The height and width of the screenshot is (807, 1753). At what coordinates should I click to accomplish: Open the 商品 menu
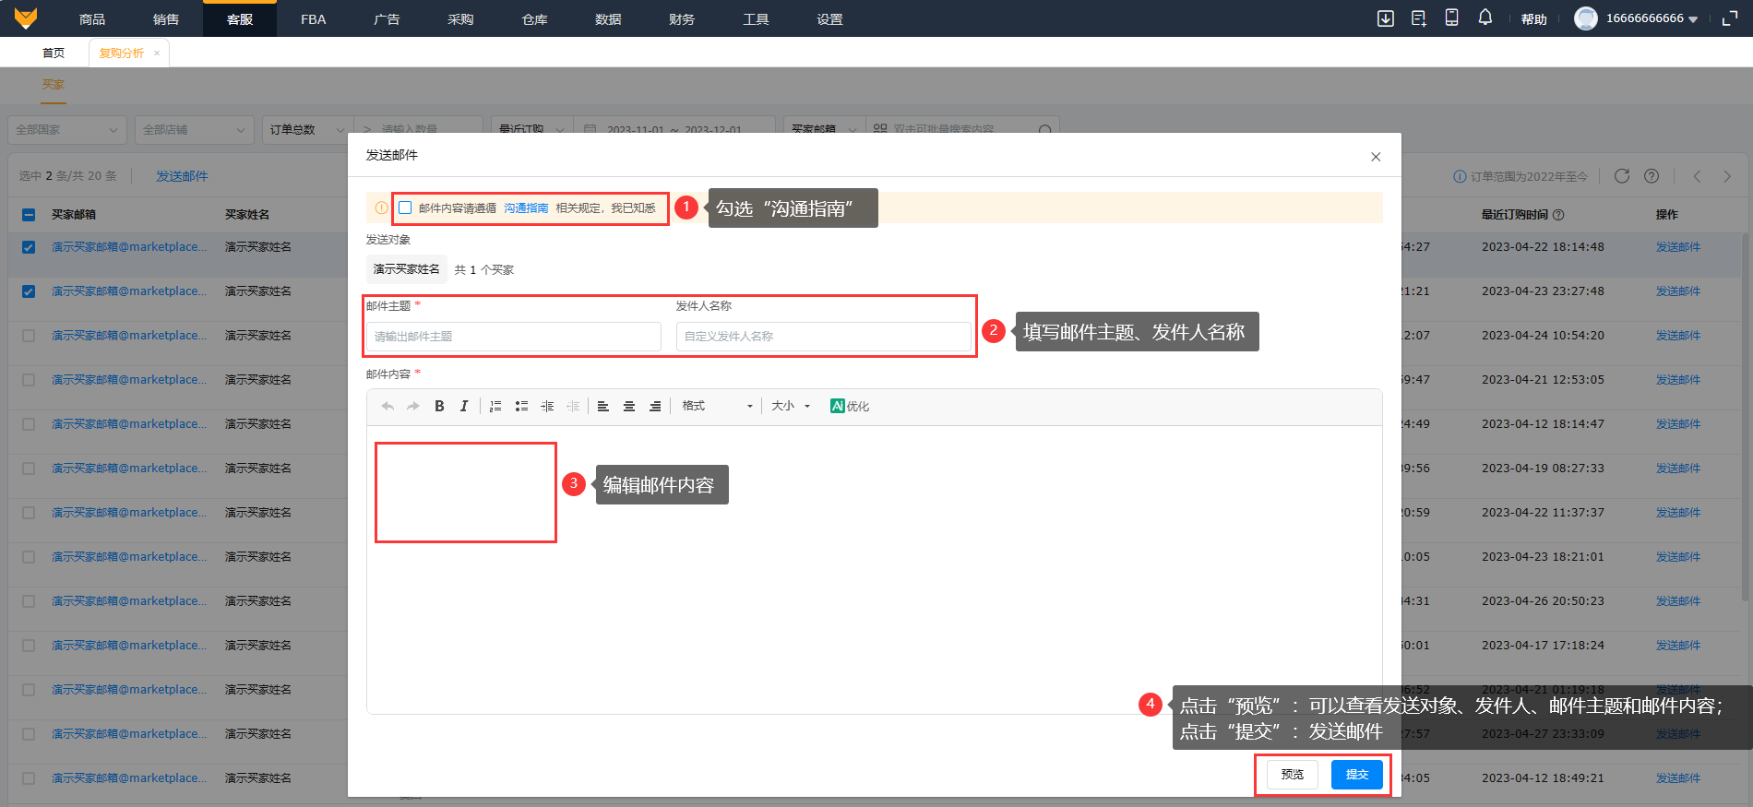[x=92, y=19]
